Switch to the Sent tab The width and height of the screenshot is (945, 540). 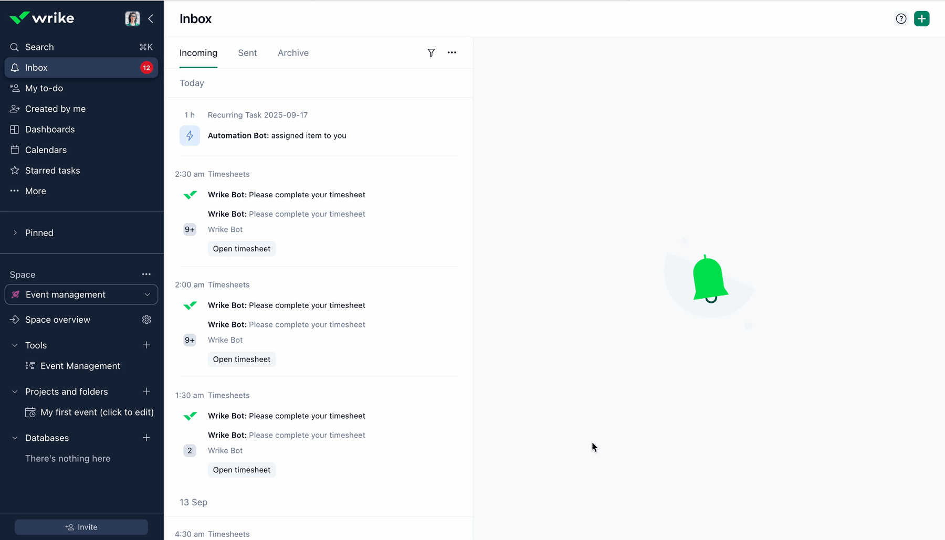click(x=247, y=52)
